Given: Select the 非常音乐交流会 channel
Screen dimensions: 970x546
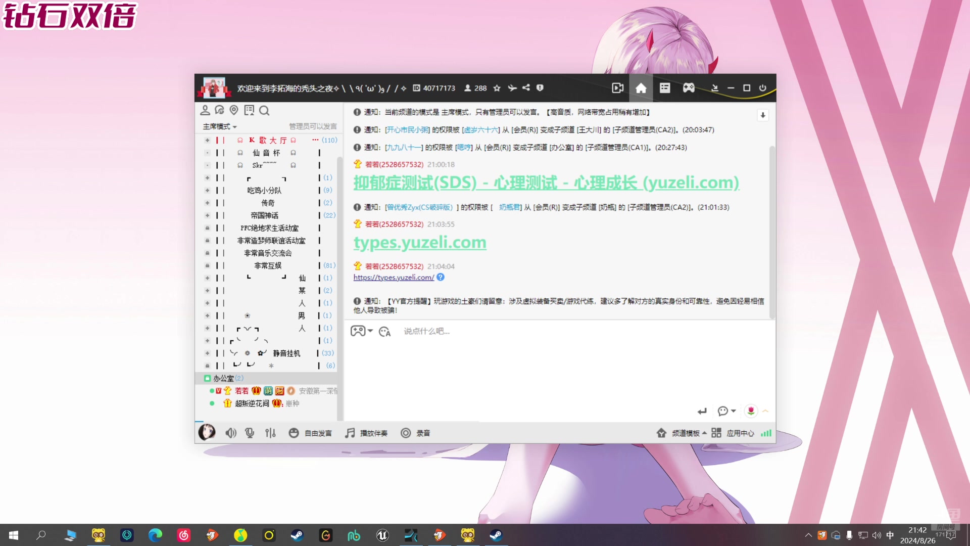Looking at the screenshot, I should click(x=268, y=253).
